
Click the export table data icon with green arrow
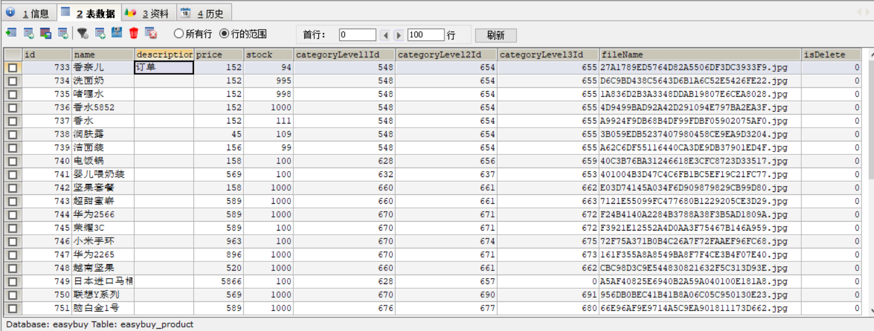(11, 33)
